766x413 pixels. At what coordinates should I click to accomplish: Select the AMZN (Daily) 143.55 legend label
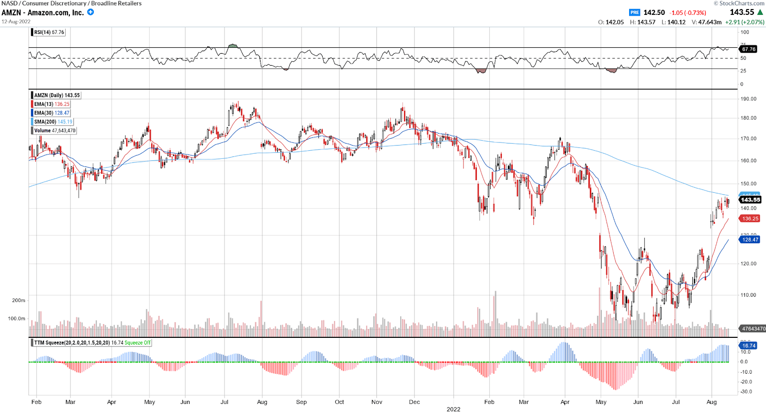pos(57,95)
